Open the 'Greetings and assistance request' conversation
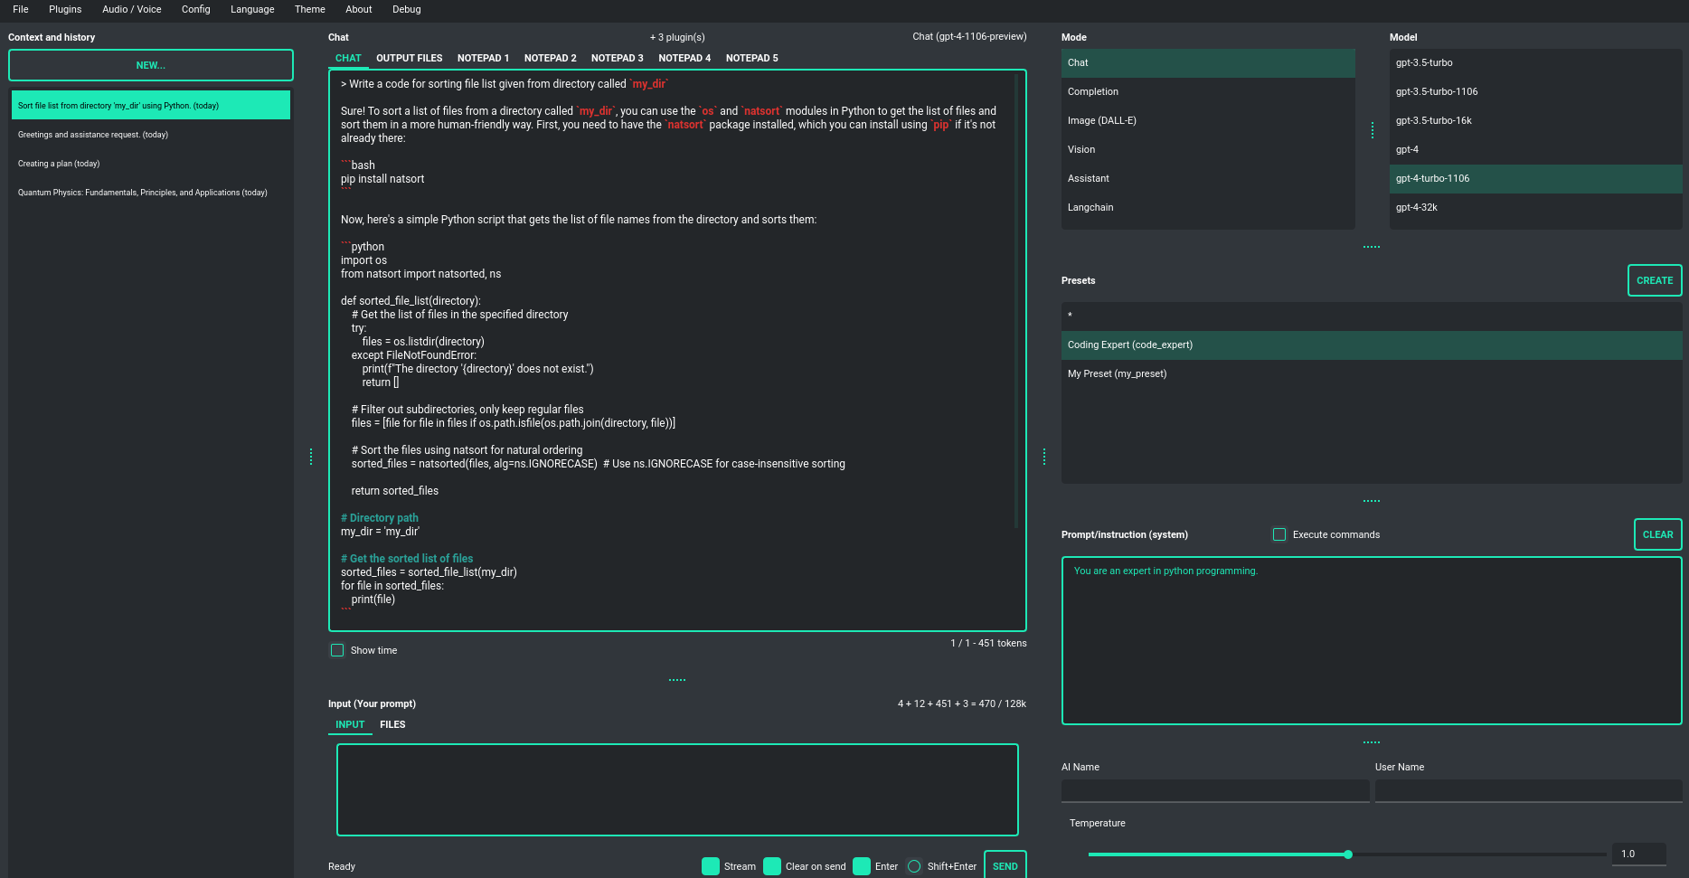 pyautogui.click(x=93, y=135)
